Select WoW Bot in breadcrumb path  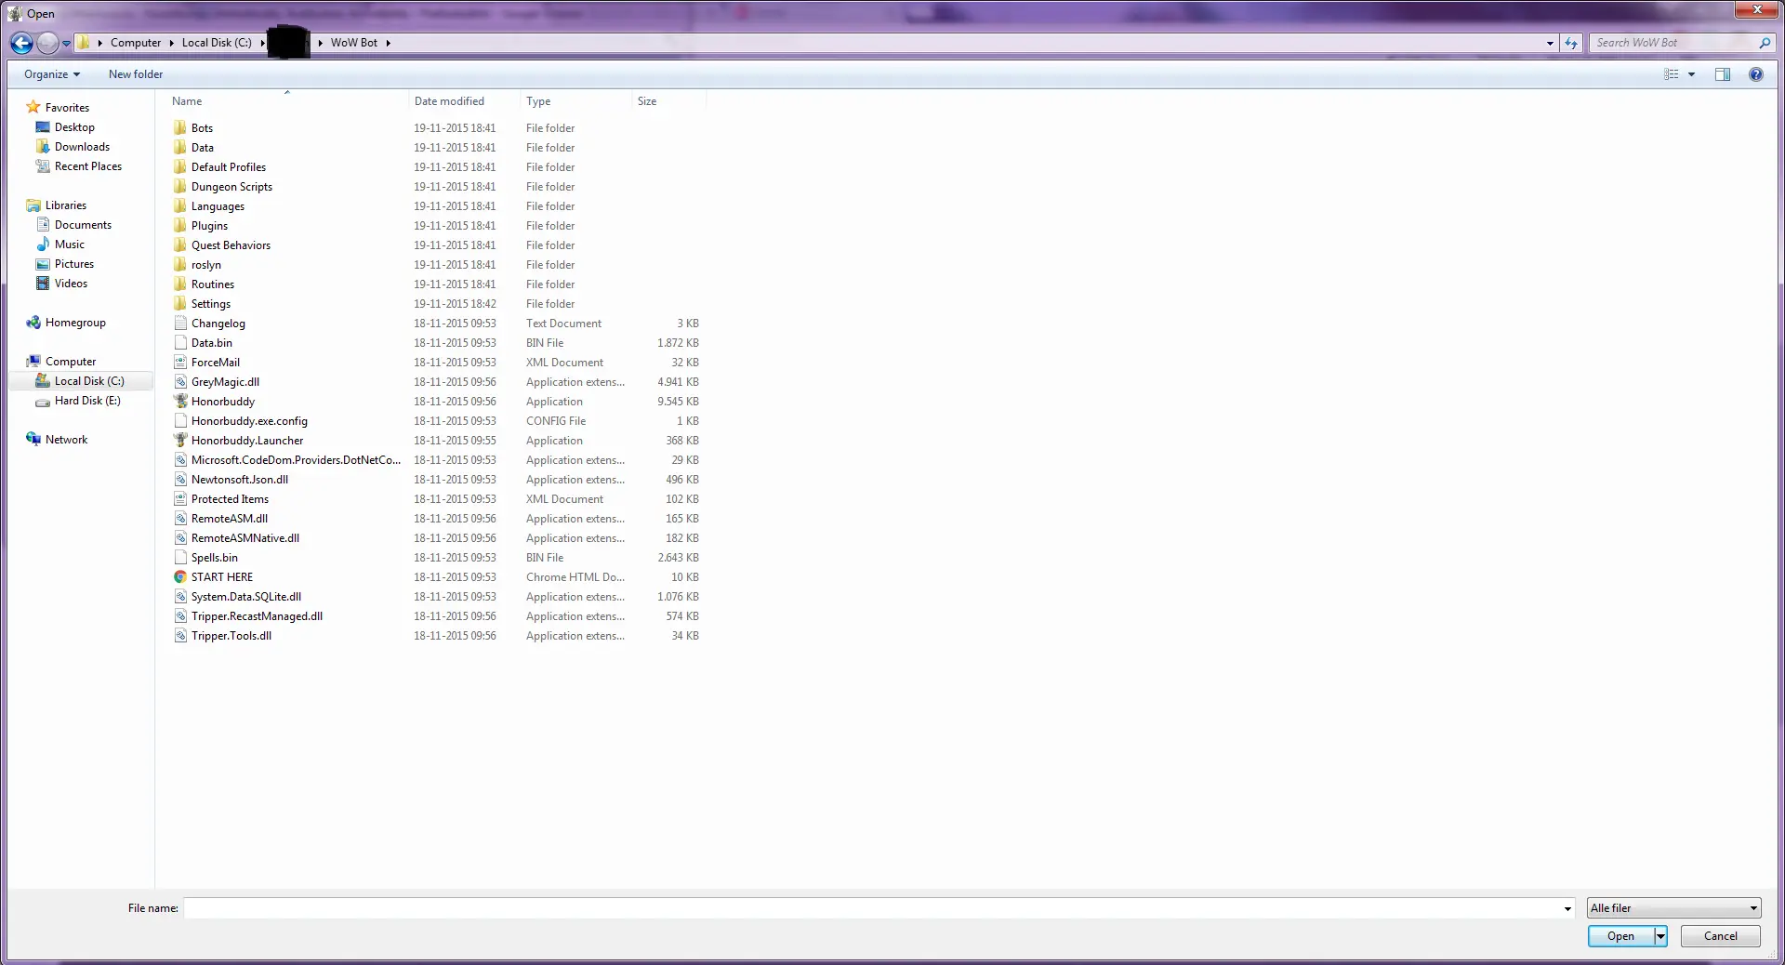tap(354, 43)
